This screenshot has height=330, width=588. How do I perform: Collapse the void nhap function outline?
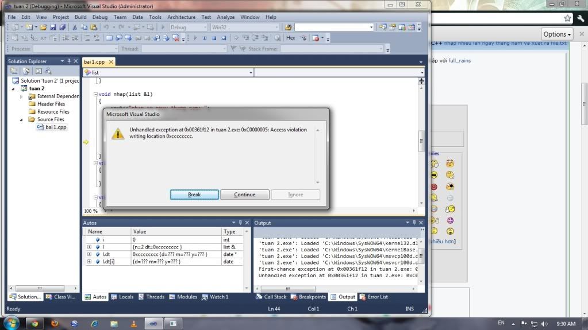95,94
